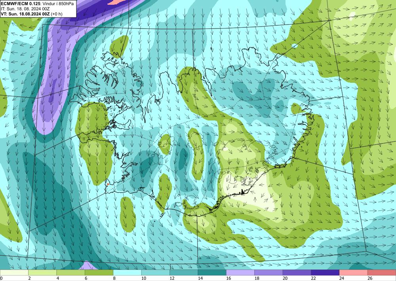Click the legend value label 22
The width and height of the screenshot is (396, 281).
(313, 279)
